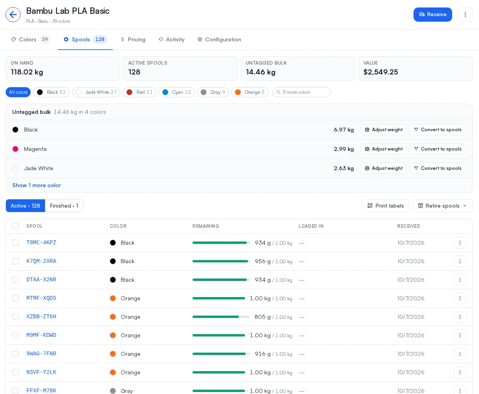The width and height of the screenshot is (479, 394).
Task: Select the All colors filter chip
Action: pos(18,92)
